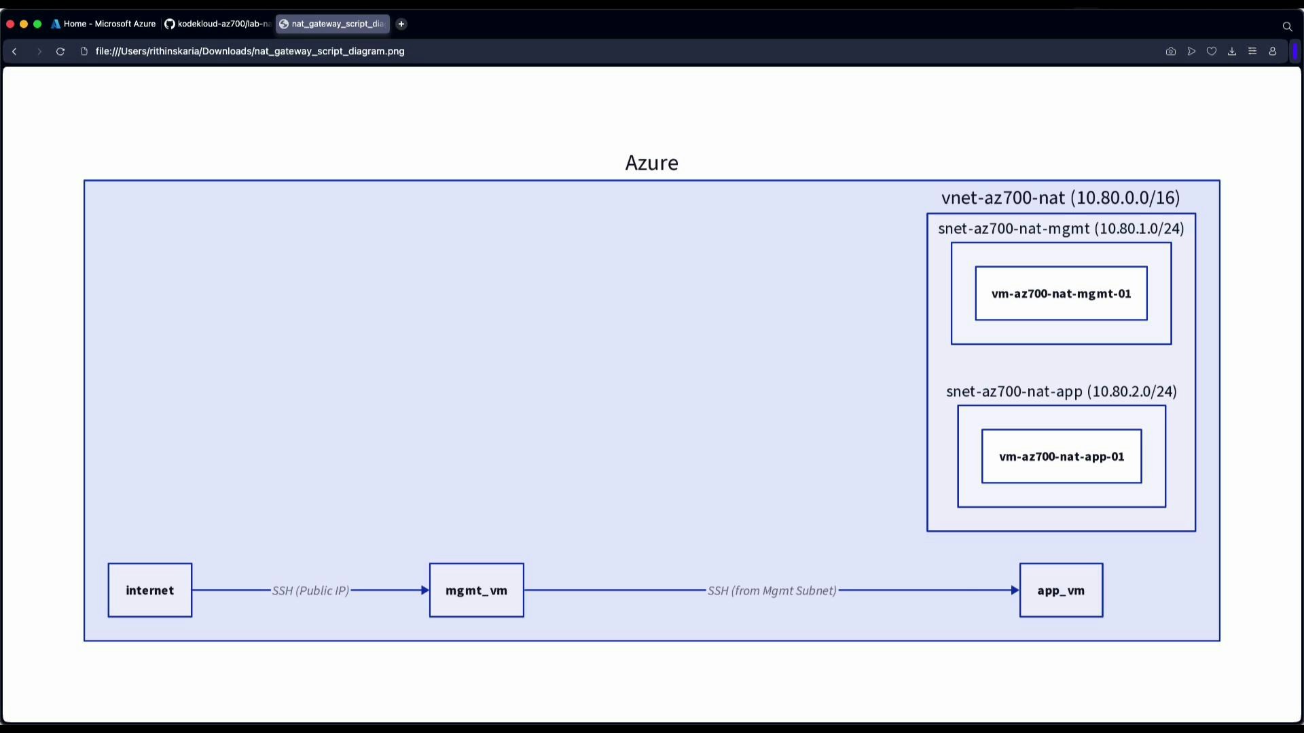Open a new tab with the plus button
Image resolution: width=1304 pixels, height=733 pixels.
coord(401,24)
